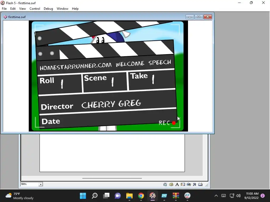Click the touch keyboard tray icon
This screenshot has height=202, width=270.
click(224, 196)
